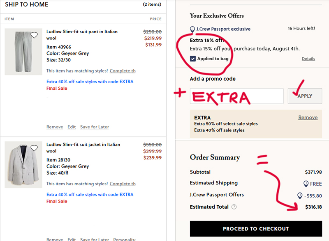Apply the promo code with APPLY button
The image size is (329, 241).
point(305,96)
